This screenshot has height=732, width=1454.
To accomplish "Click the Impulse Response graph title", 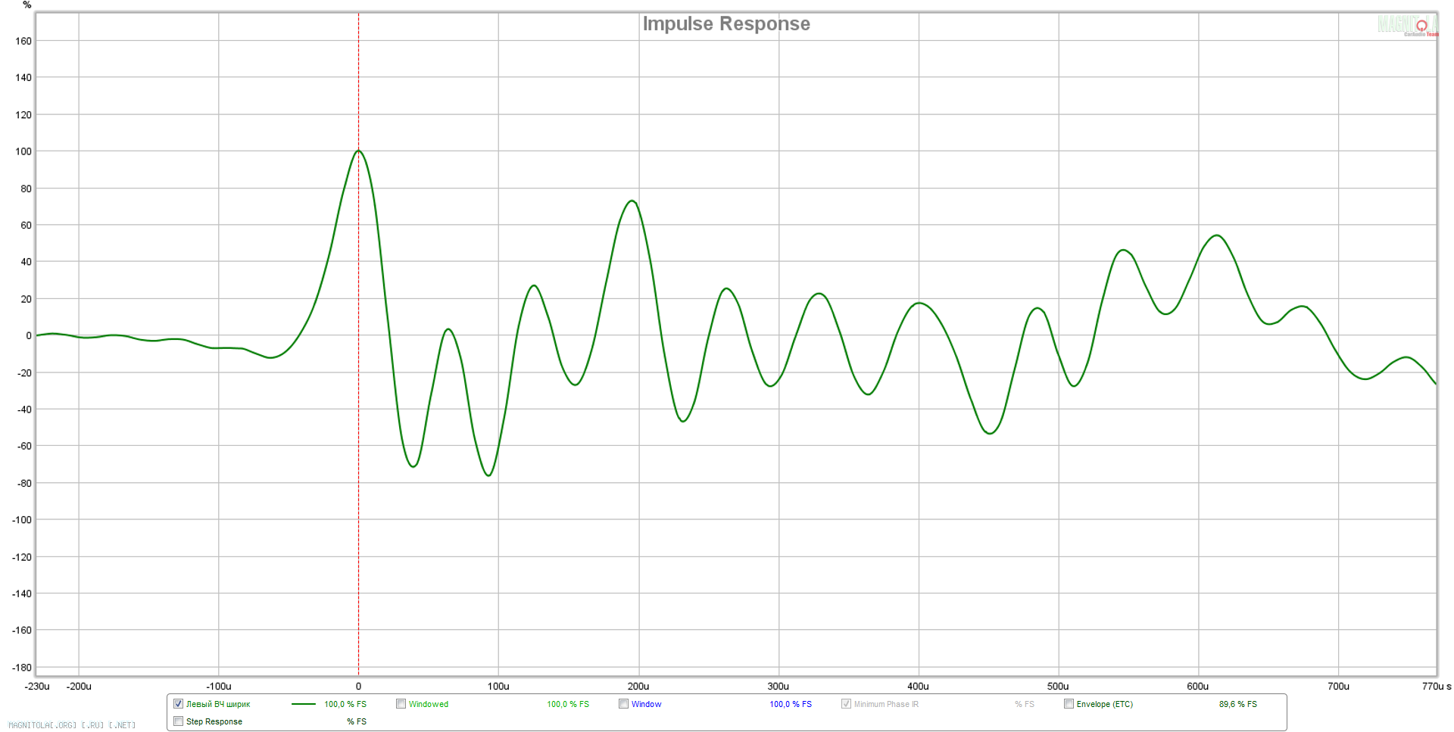I will (726, 24).
